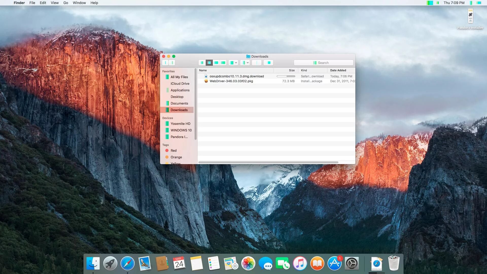Open the Go menu
Screen dimensions: 487x274
[x=66, y=3]
